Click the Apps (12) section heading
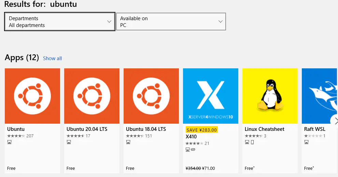 (x=22, y=58)
